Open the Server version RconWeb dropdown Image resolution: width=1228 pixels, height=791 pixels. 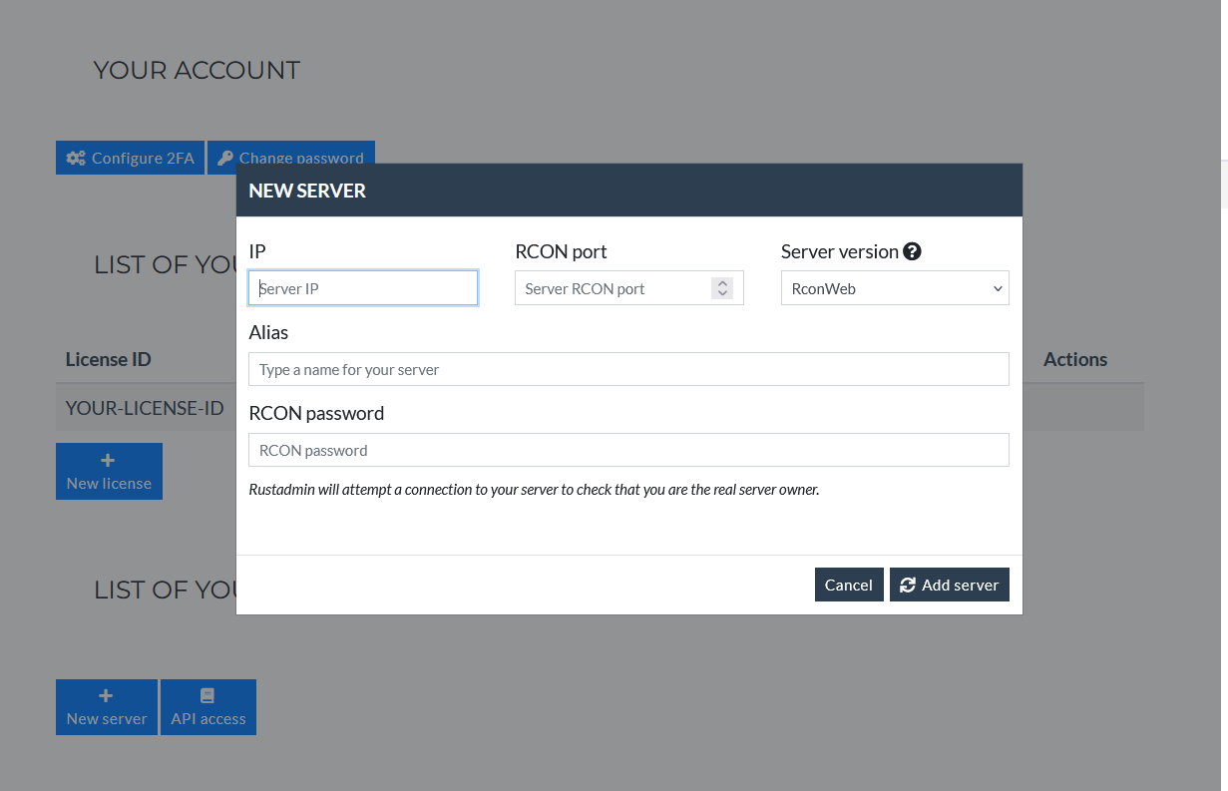coord(894,288)
